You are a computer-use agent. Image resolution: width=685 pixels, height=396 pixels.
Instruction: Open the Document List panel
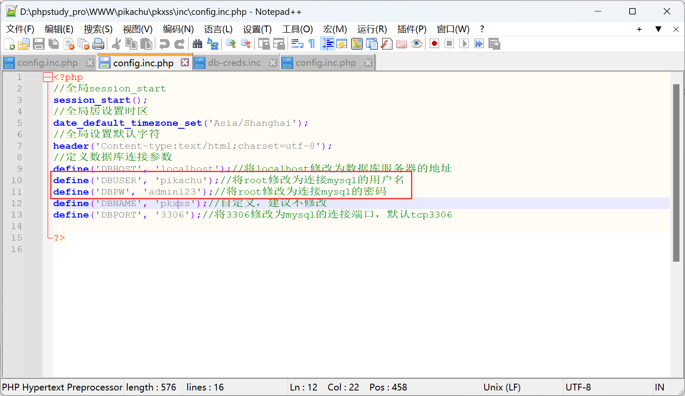[x=372, y=44]
